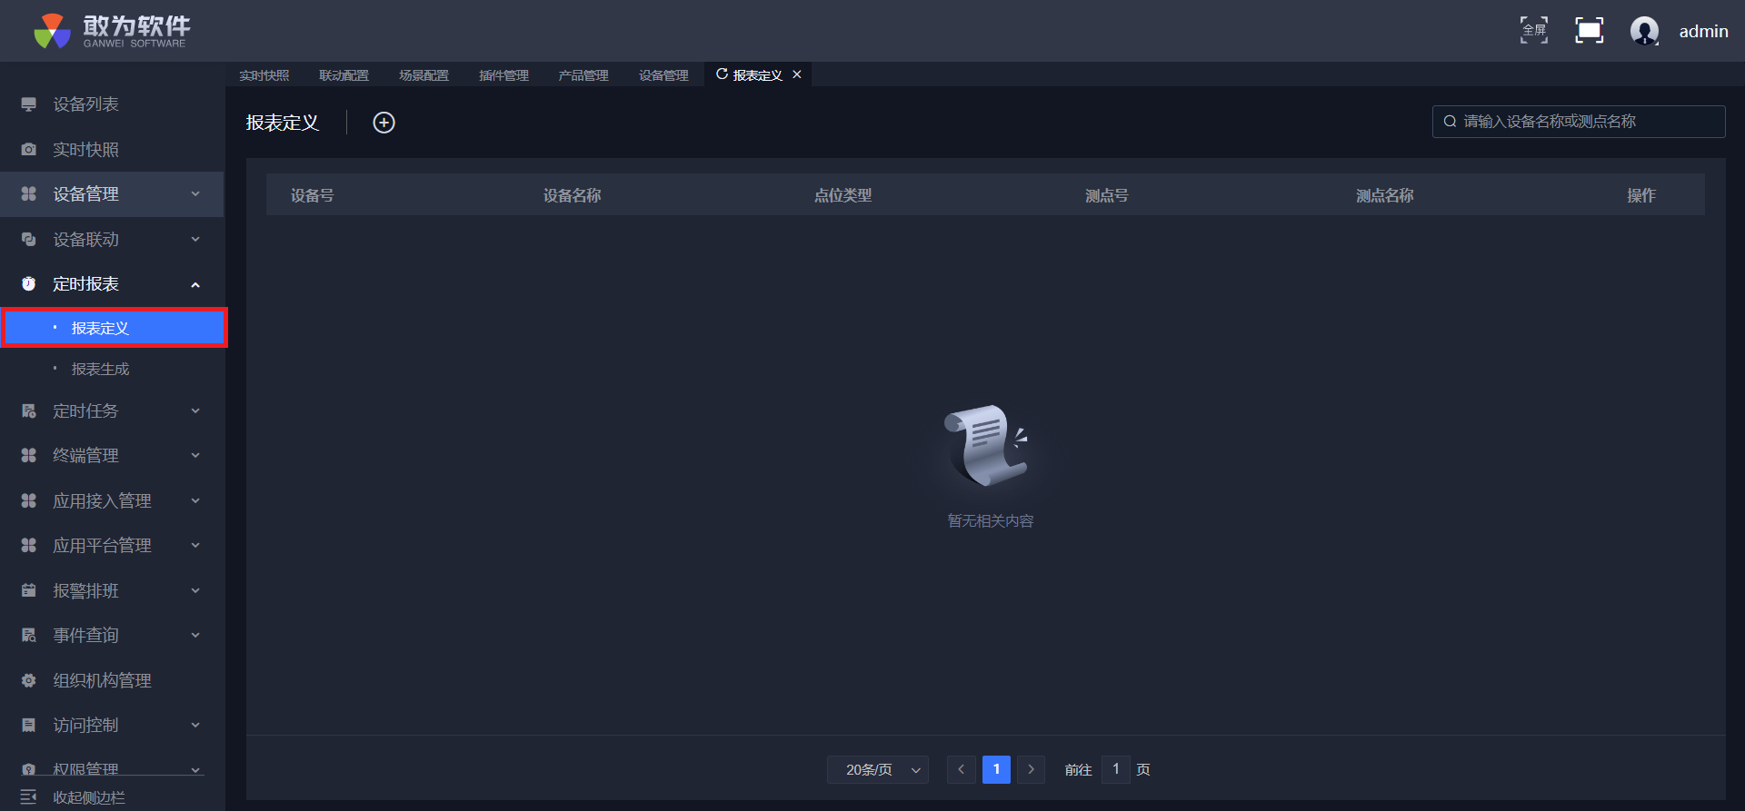Screen dimensions: 1745x811
Task: Click the 测点名称 column header
Action: click(x=1384, y=195)
